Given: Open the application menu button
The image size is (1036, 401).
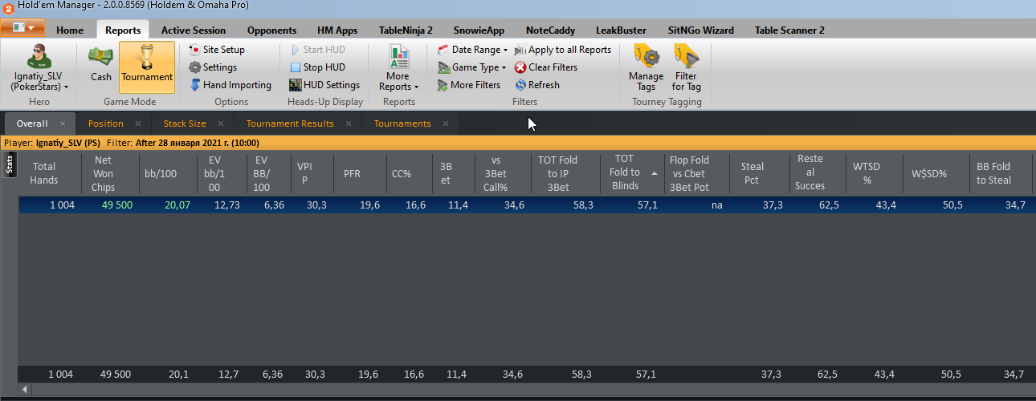Looking at the screenshot, I should (22, 28).
